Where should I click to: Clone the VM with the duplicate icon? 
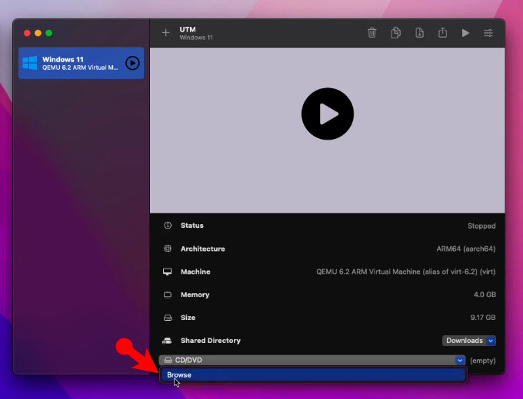(395, 33)
